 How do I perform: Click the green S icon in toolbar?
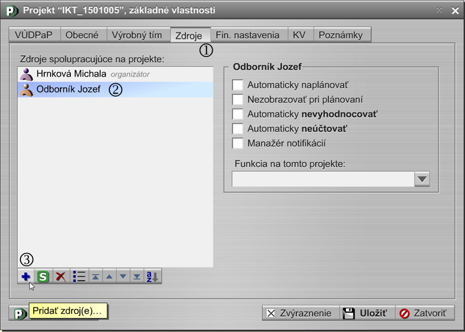(x=42, y=277)
